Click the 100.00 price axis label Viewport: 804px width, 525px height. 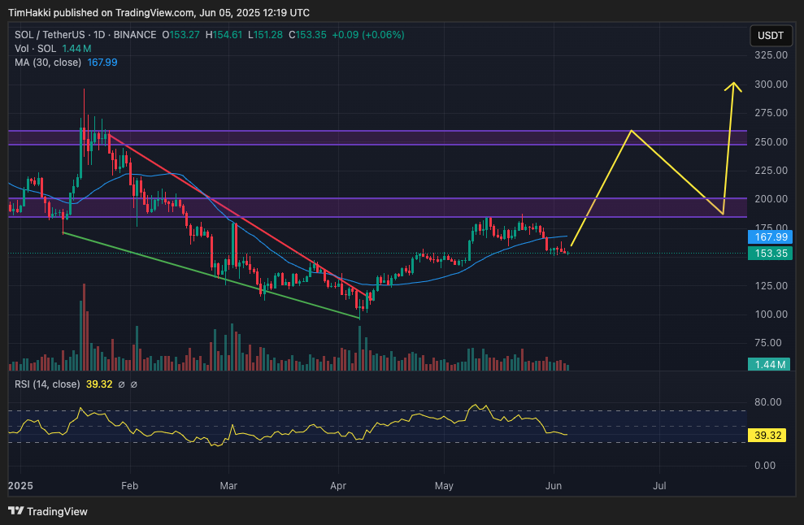click(x=771, y=315)
